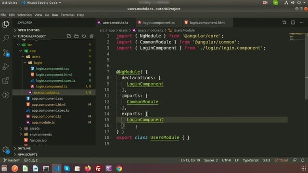This screenshot has width=308, height=173.
Task: Open the File menu
Action: tap(3, 15)
